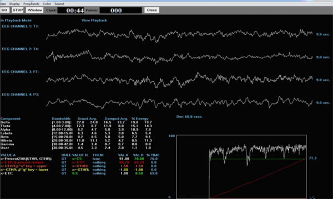Click the green rule value '0.5'
The image size is (333, 199).
pos(75,173)
